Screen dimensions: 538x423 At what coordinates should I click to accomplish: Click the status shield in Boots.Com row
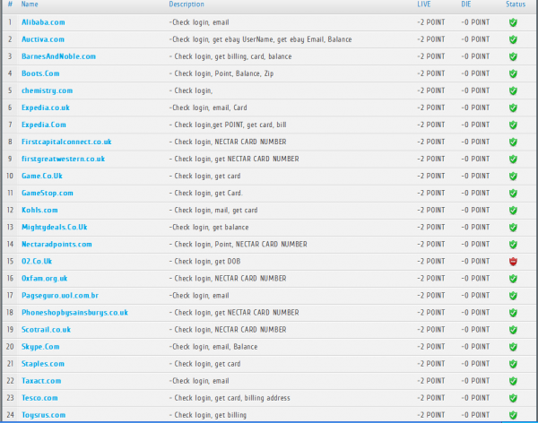point(513,73)
